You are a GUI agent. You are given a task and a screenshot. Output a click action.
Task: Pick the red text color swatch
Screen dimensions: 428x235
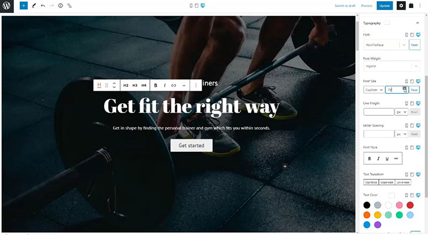click(410, 205)
